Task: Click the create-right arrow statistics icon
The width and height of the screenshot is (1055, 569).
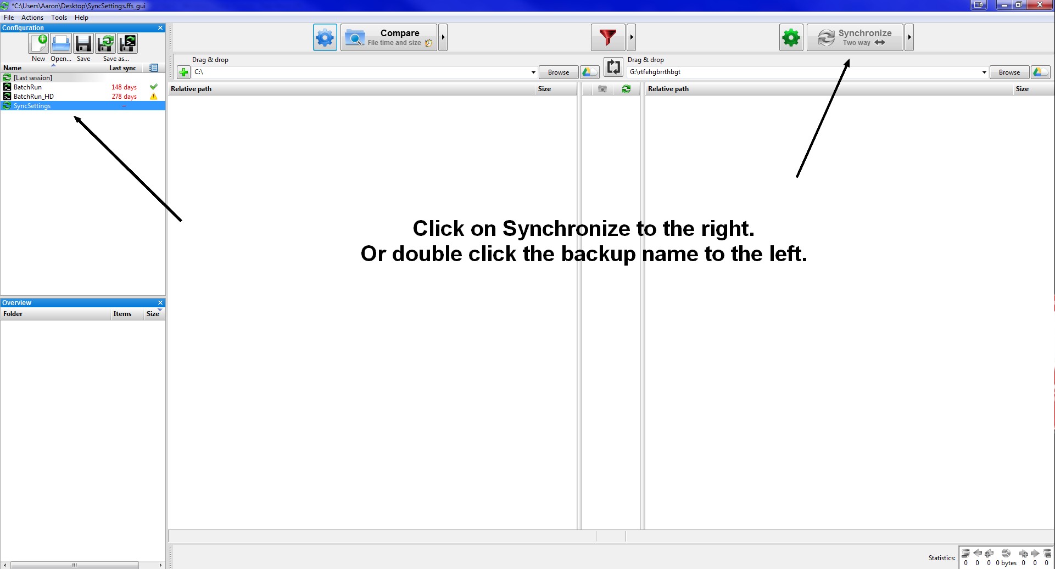Action: click(x=1024, y=553)
